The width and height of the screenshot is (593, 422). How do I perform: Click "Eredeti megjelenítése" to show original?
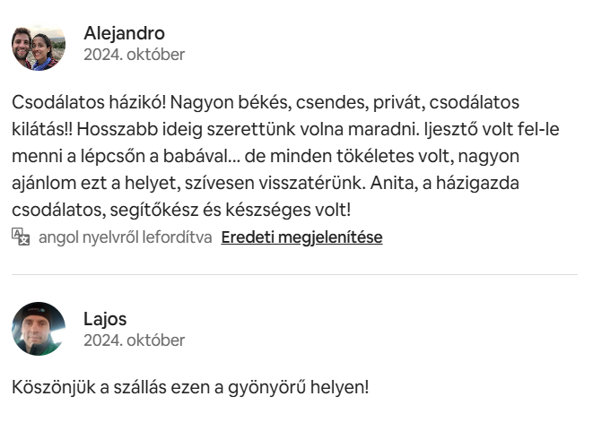tap(301, 237)
